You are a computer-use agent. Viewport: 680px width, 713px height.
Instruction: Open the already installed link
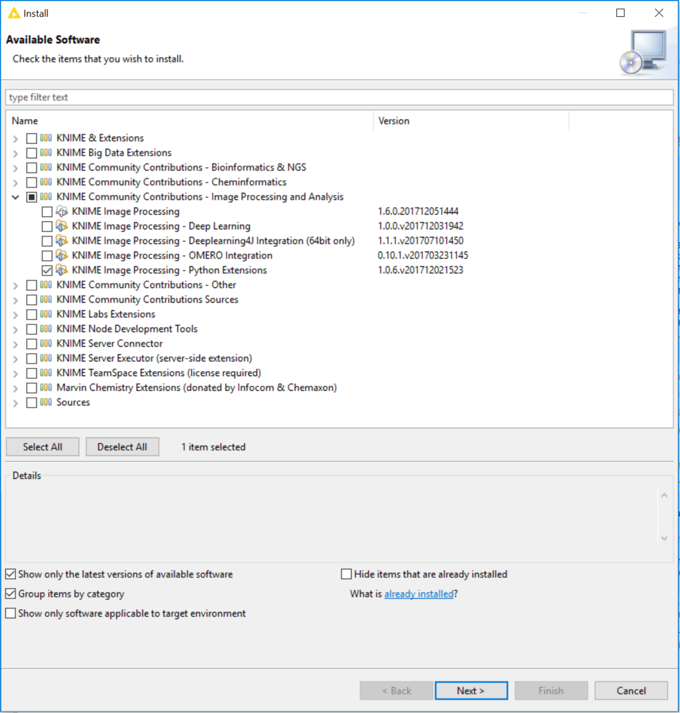pos(419,594)
